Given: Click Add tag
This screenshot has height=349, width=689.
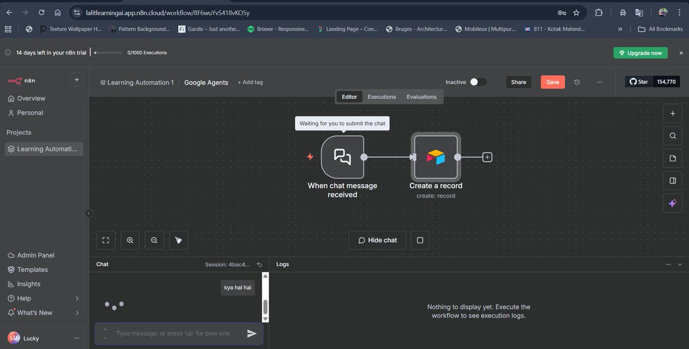Looking at the screenshot, I should coord(250,83).
